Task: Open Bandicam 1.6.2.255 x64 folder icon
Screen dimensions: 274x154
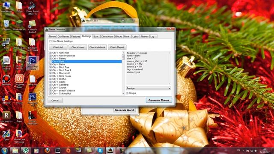Action: [32, 44]
